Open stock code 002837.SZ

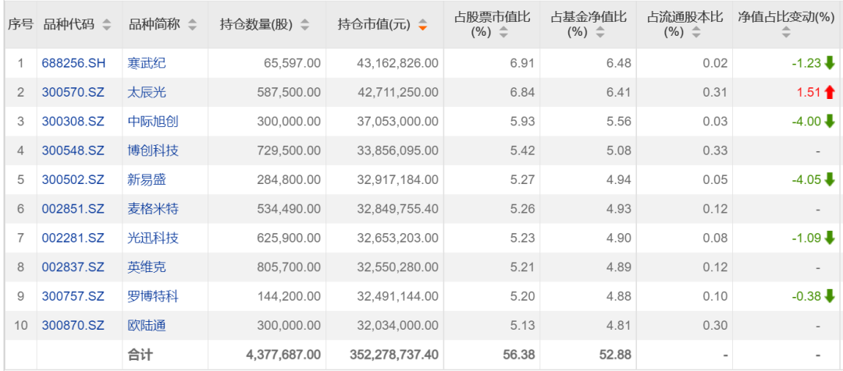coord(73,267)
